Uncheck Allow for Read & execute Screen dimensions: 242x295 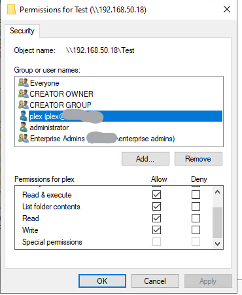click(156, 194)
